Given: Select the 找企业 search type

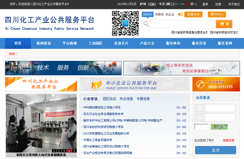Looking at the screenshot, I should click(170, 14).
